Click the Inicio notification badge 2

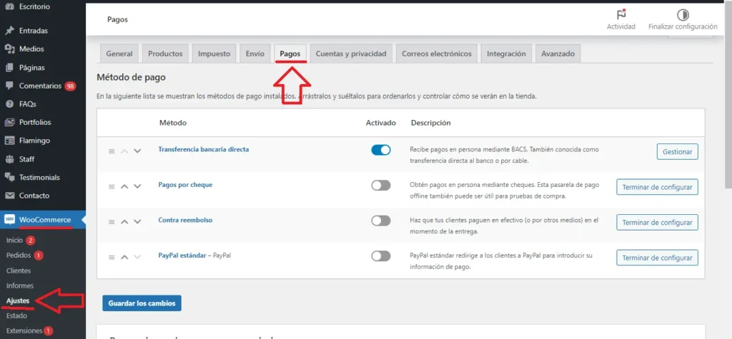pos(31,241)
